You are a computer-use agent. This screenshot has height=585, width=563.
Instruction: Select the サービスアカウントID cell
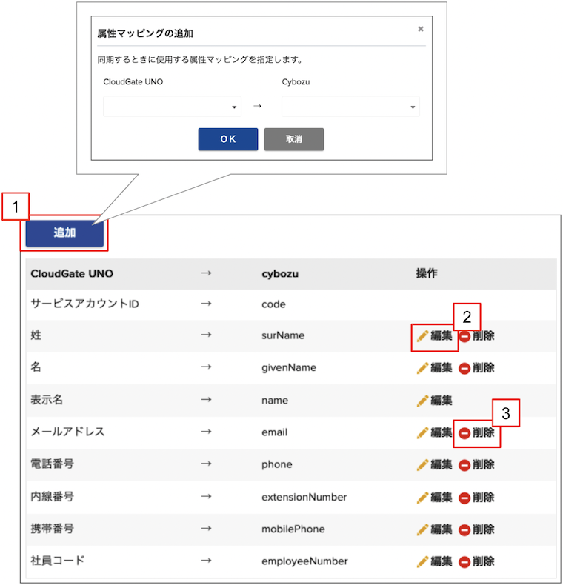[84, 304]
